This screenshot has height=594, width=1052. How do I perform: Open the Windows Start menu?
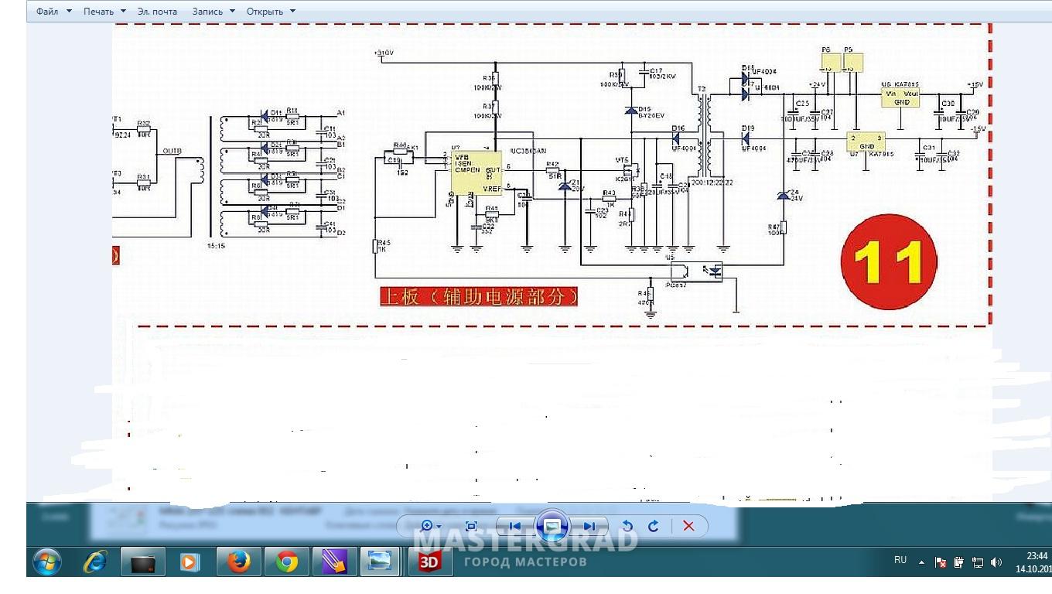tap(48, 562)
